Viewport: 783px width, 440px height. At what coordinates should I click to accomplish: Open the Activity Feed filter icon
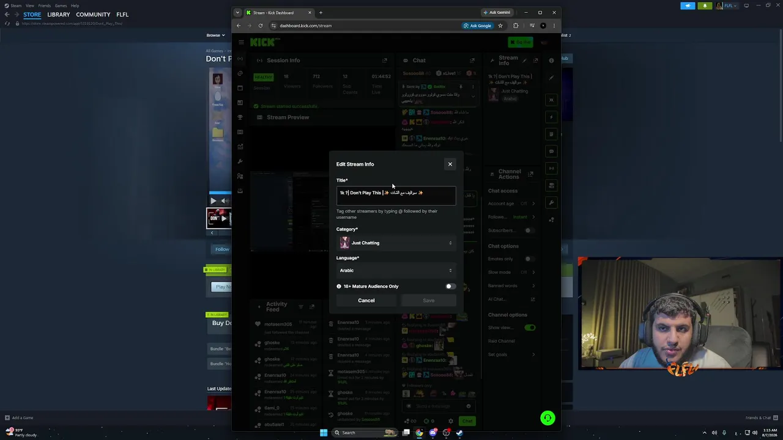click(301, 307)
